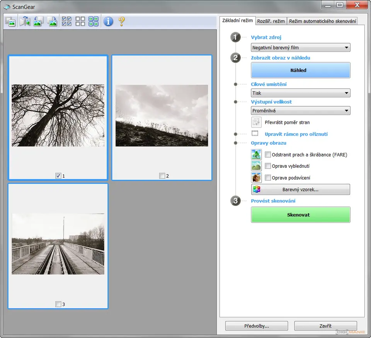Screen dimensions: 371x338
Task: Expand the Tisk destination dropdown
Action: 300,93
